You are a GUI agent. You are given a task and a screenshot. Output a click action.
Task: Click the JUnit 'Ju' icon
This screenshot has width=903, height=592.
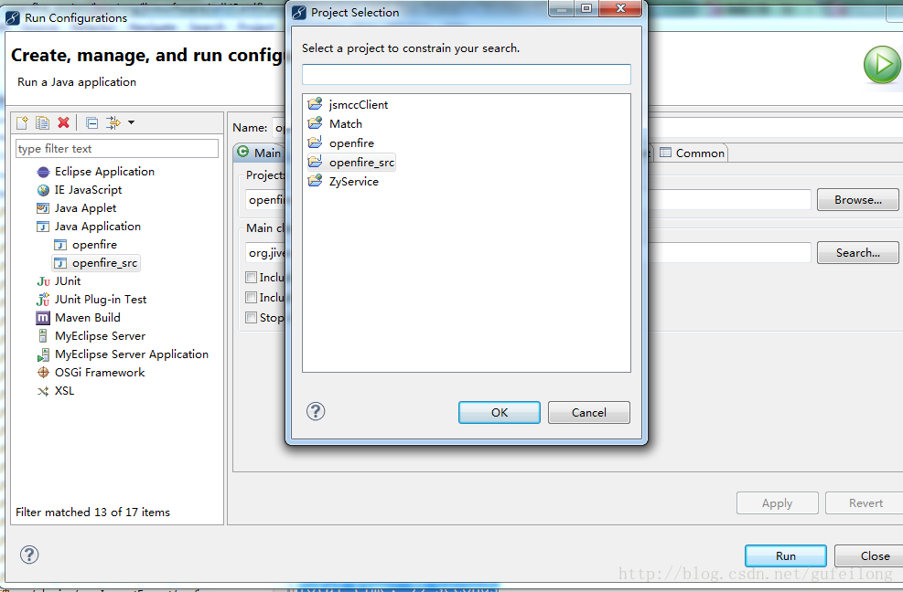43,281
